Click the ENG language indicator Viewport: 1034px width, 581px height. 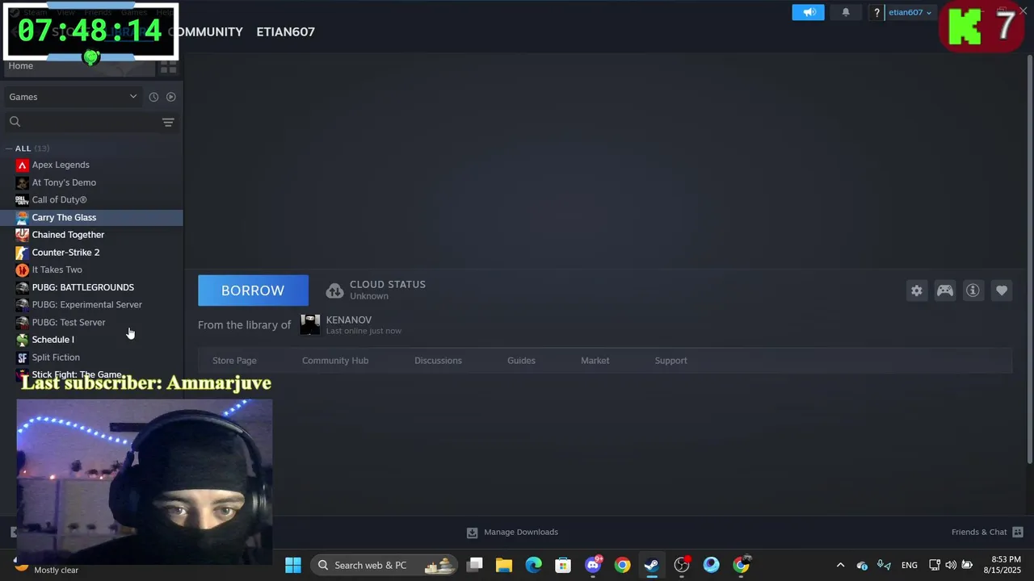click(909, 566)
